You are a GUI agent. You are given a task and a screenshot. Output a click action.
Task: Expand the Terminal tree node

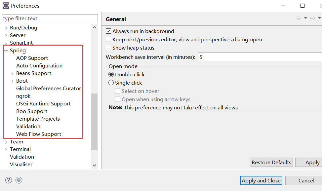6,149
